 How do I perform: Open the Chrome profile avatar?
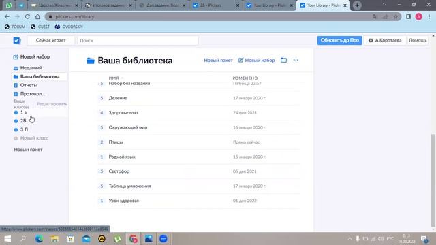tap(419, 16)
